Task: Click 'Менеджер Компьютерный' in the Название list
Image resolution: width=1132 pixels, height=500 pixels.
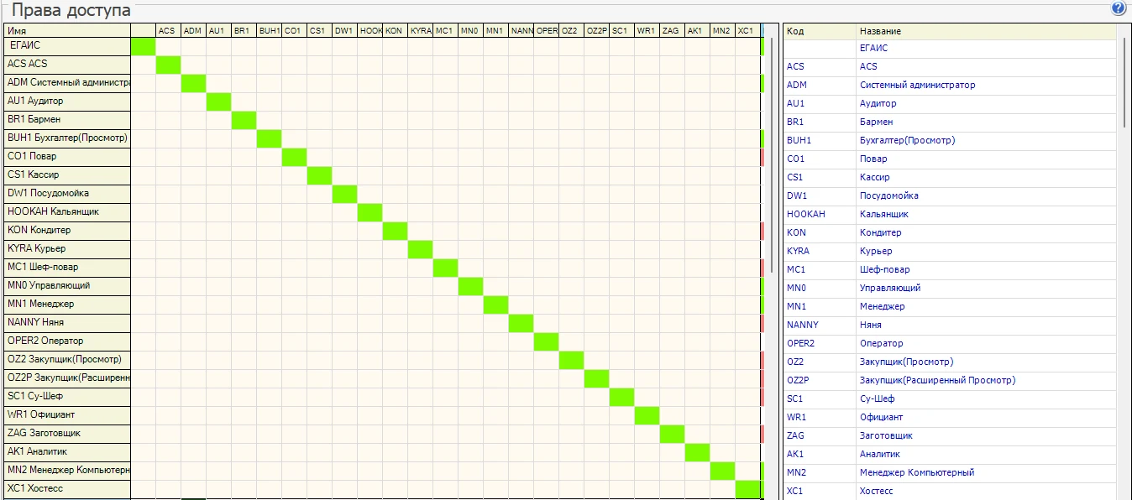Action: (917, 472)
